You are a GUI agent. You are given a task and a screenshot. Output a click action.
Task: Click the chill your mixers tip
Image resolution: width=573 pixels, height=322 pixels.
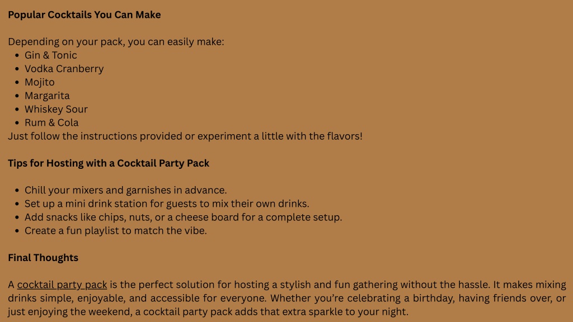pyautogui.click(x=126, y=190)
